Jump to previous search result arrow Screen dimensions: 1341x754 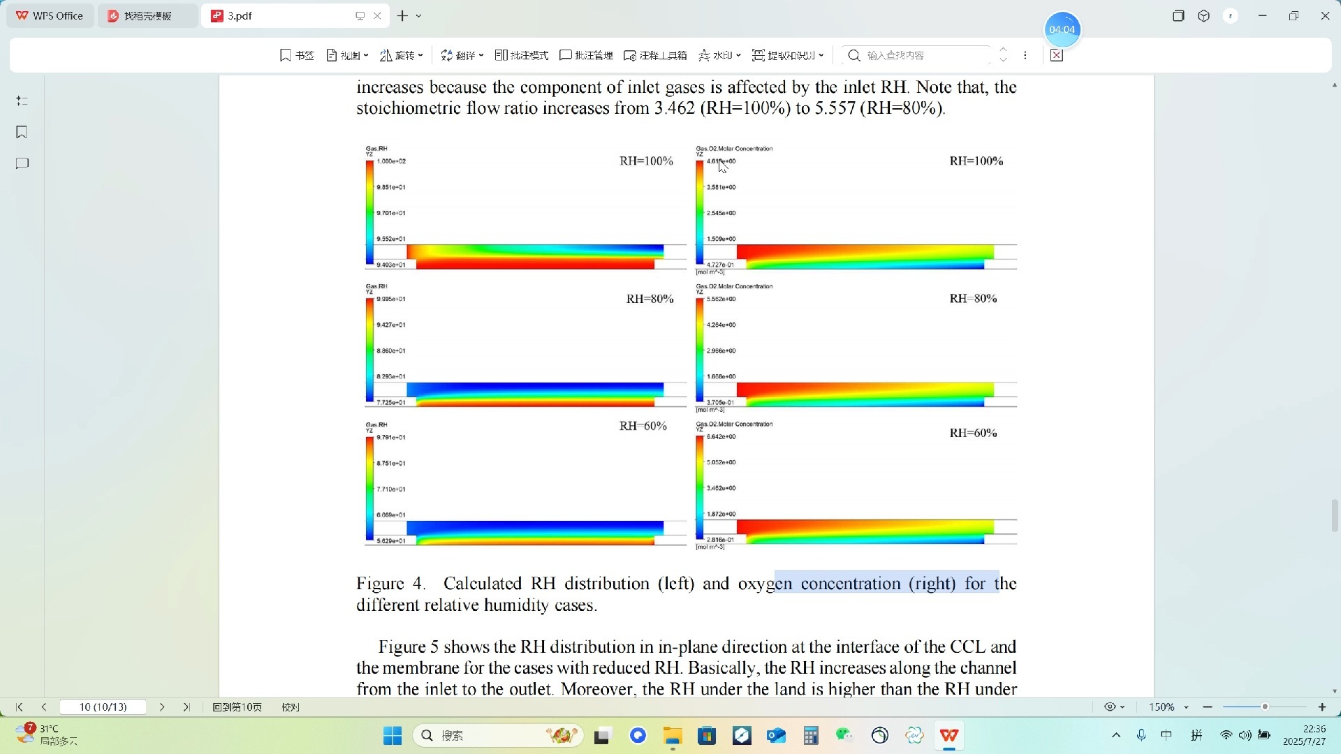click(x=1004, y=50)
